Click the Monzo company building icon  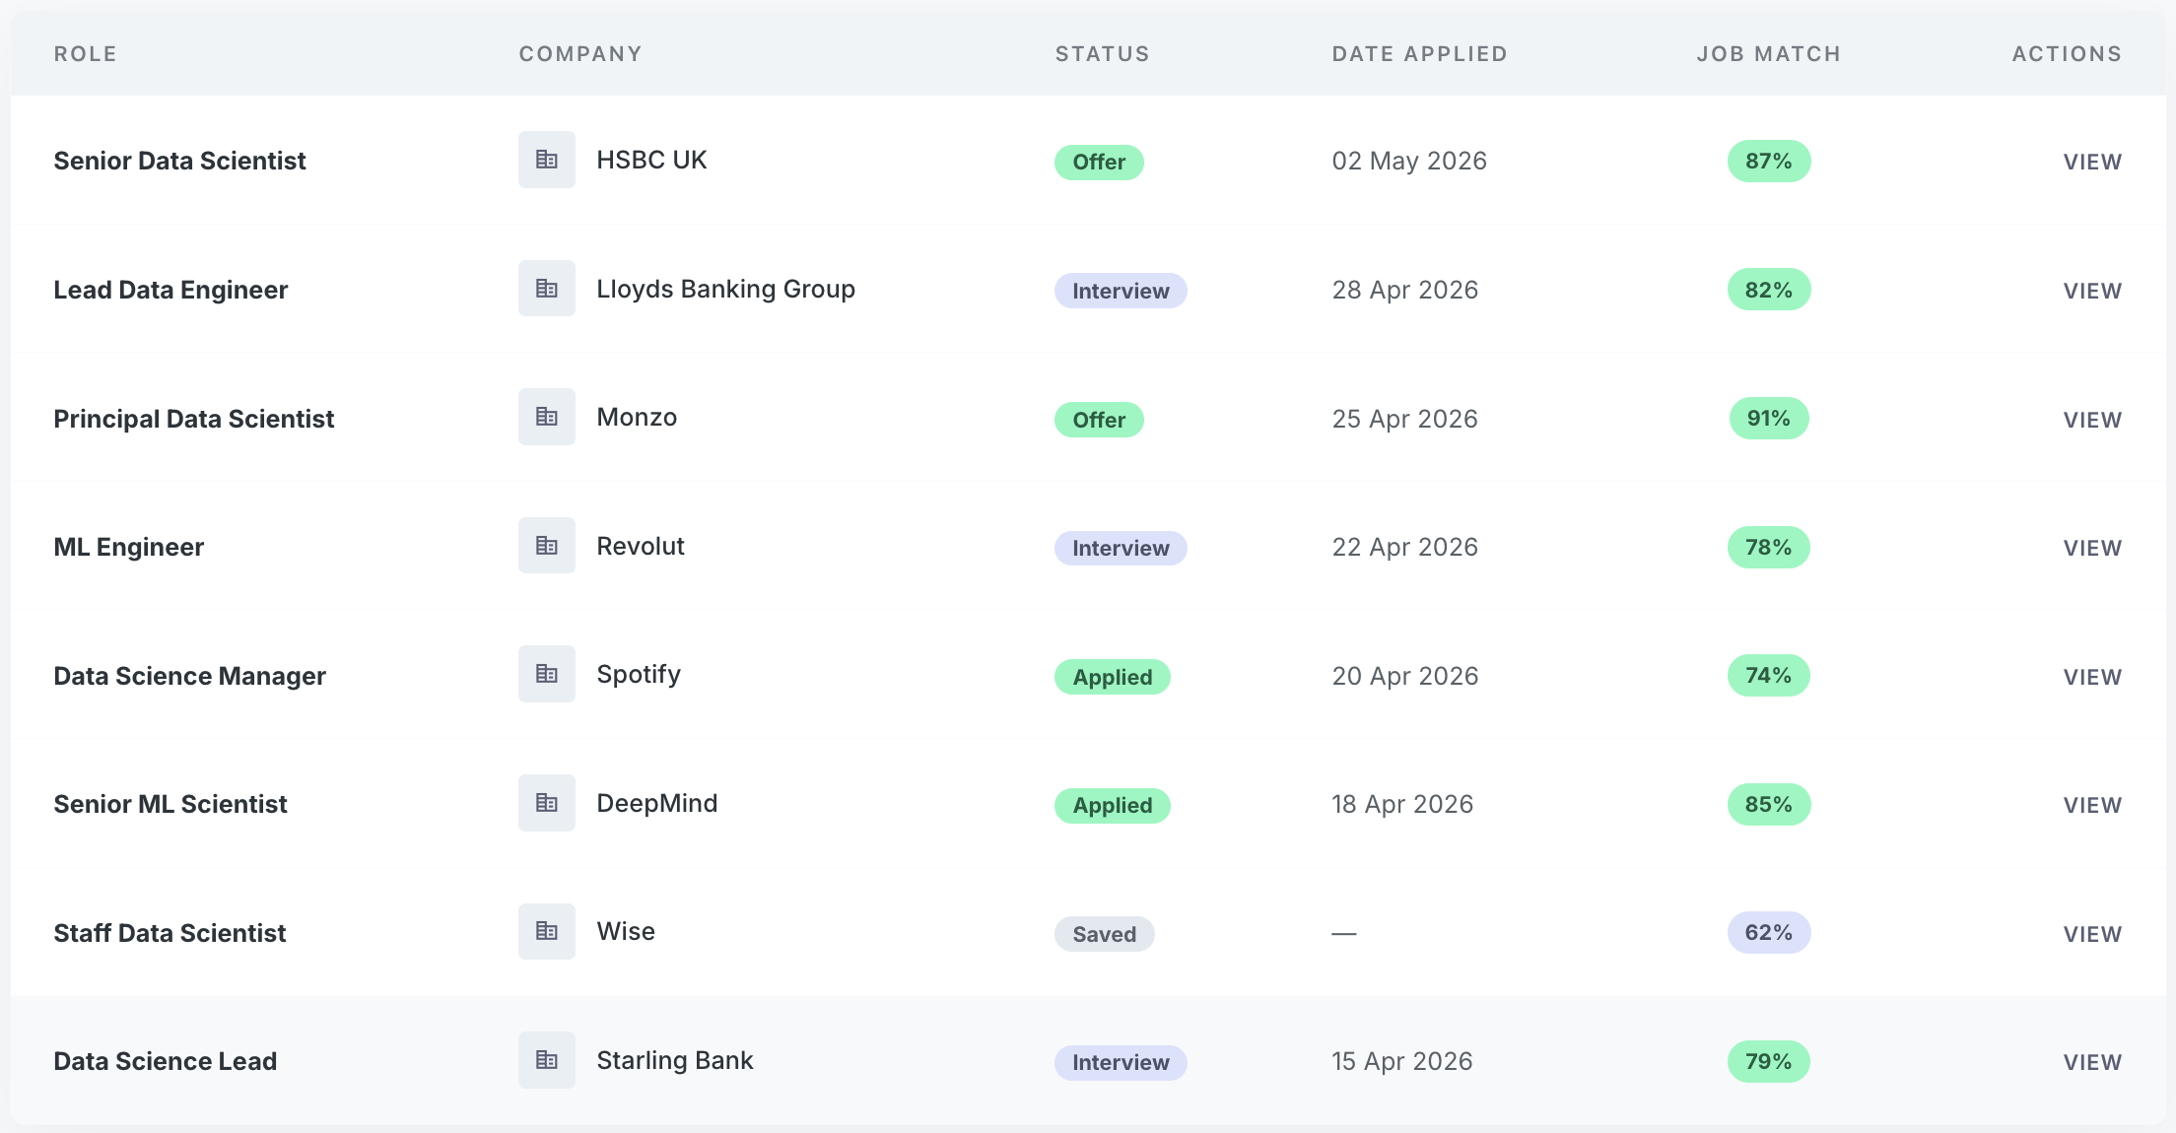[547, 417]
